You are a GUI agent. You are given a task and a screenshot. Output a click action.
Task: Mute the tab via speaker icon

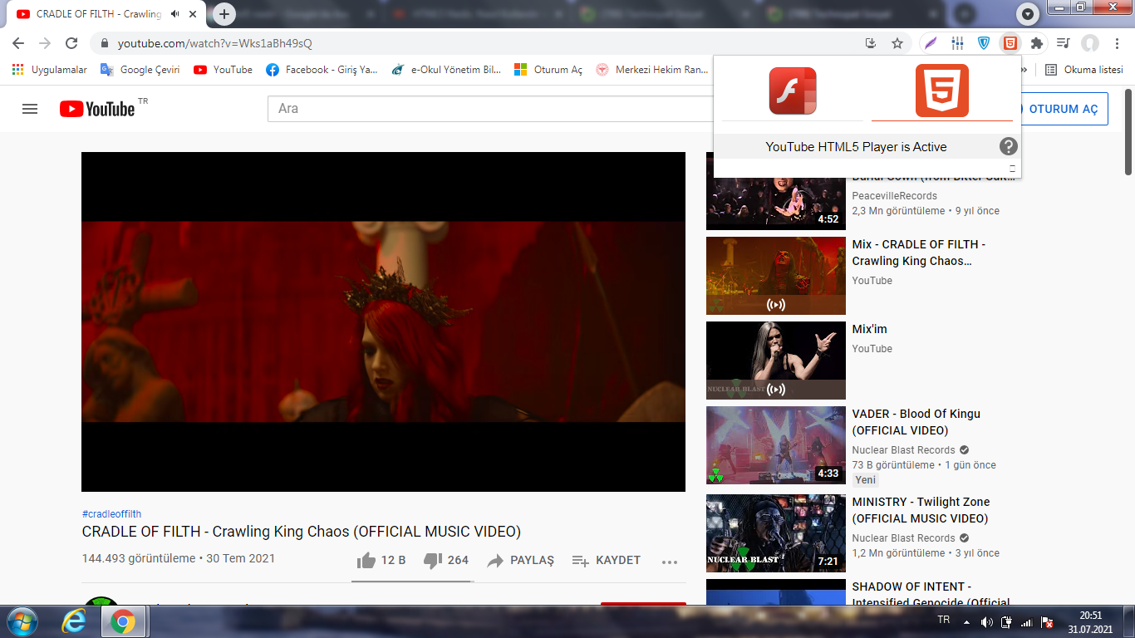point(175,14)
